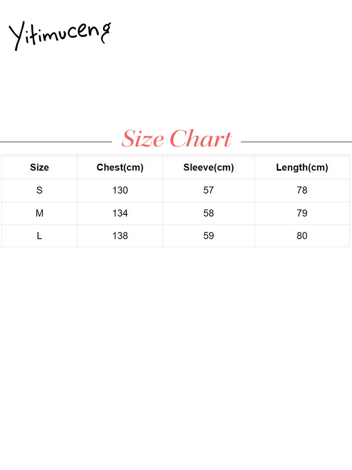Click sleeve value 59 cell
Image resolution: width=352 pixels, height=470 pixels.
[x=208, y=236]
